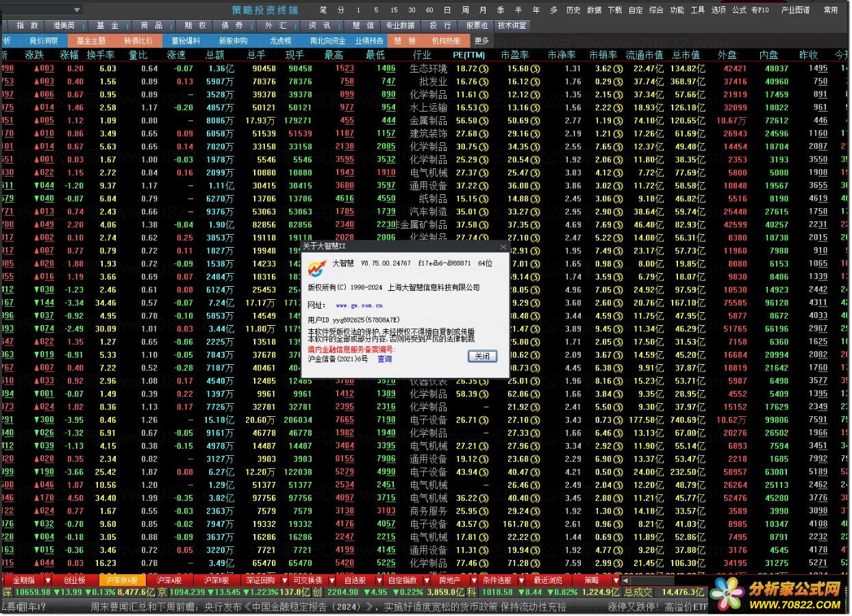The image size is (852, 616).
Task: Open the 技术讲堂 menu
Action: tap(512, 25)
